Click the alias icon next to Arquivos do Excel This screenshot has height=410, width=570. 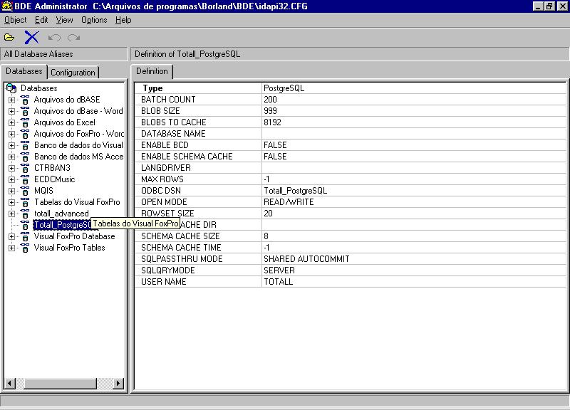click(25, 122)
